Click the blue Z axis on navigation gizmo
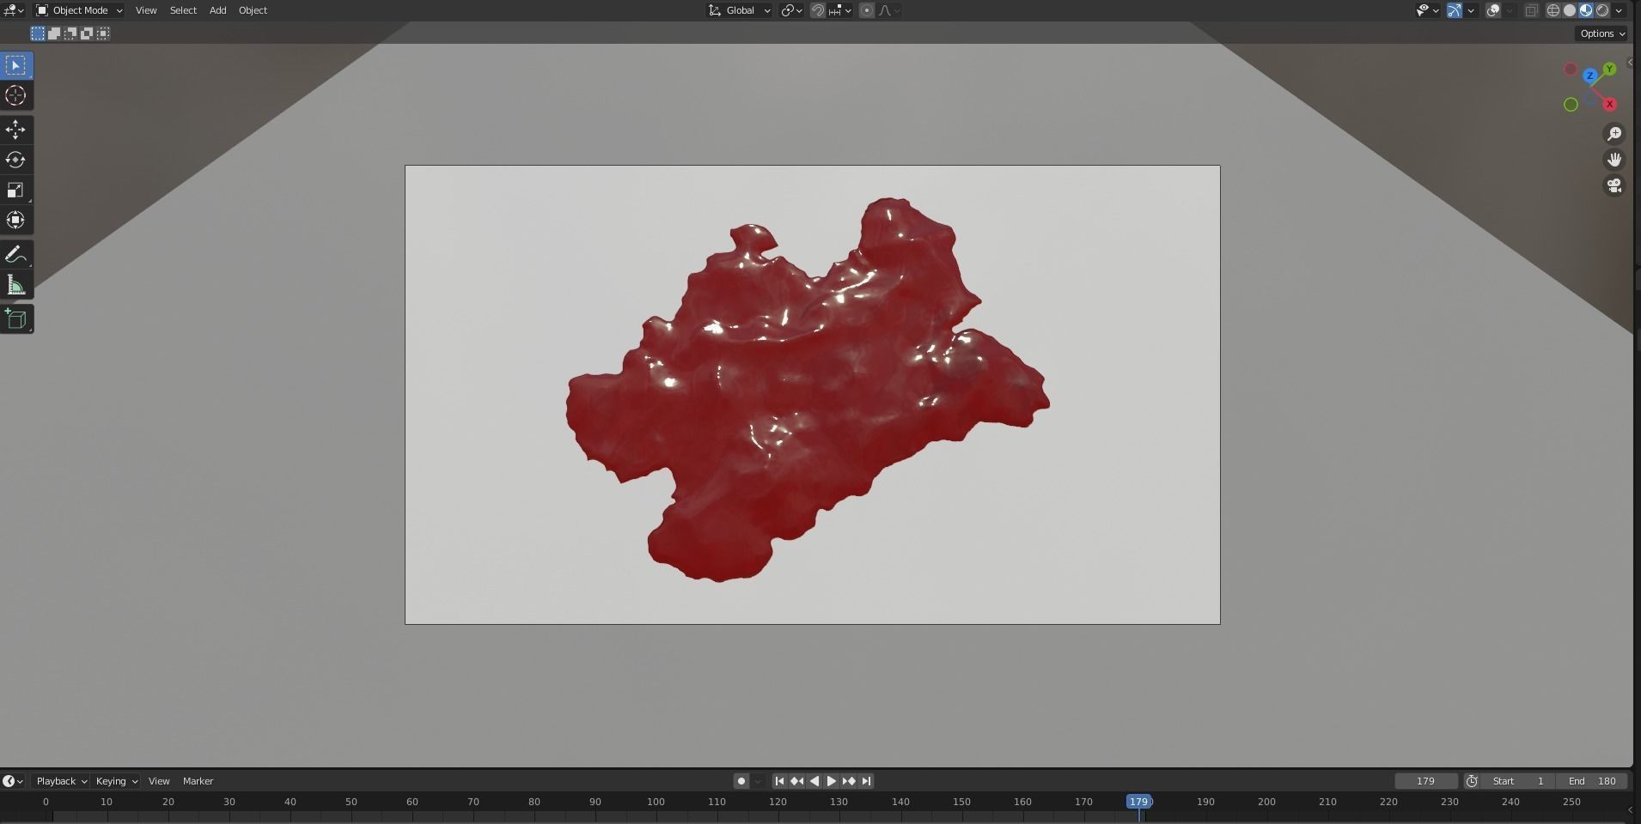 coord(1589,76)
